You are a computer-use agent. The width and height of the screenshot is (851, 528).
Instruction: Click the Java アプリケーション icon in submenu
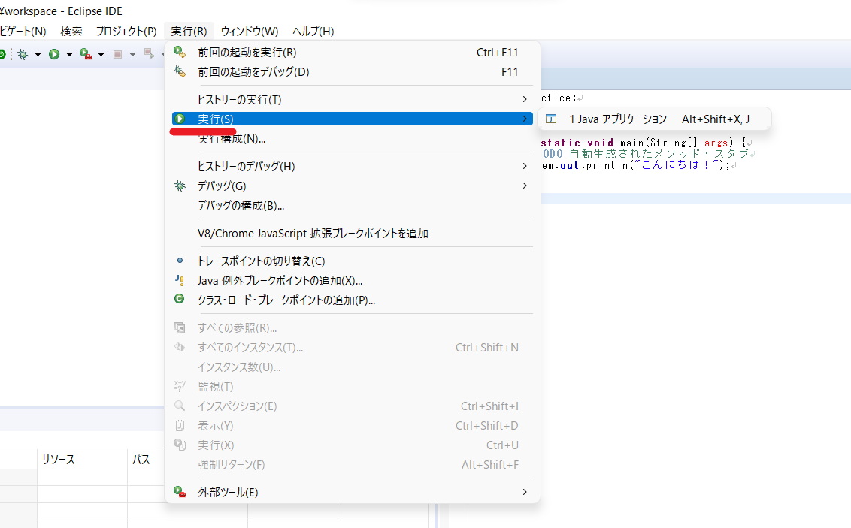pyautogui.click(x=551, y=119)
